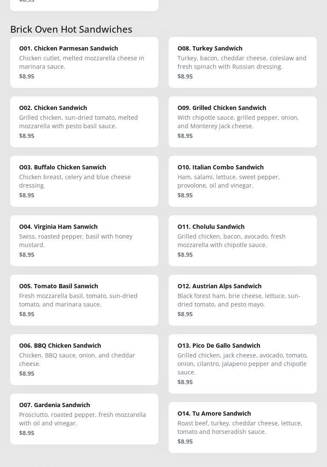Open O13 Pico De Gallo Sandwich
This screenshot has height=467, width=327.
[x=219, y=346]
